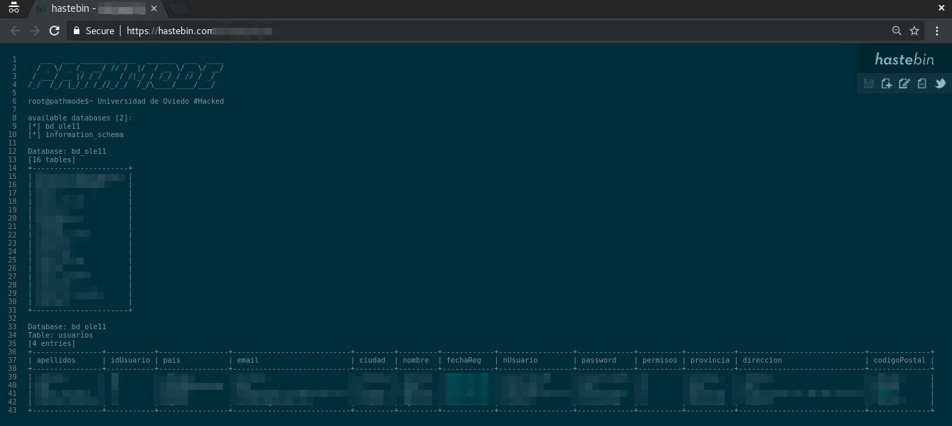The image size is (952, 426).
Task: Select the hastebin browser tab
Action: (x=98, y=9)
